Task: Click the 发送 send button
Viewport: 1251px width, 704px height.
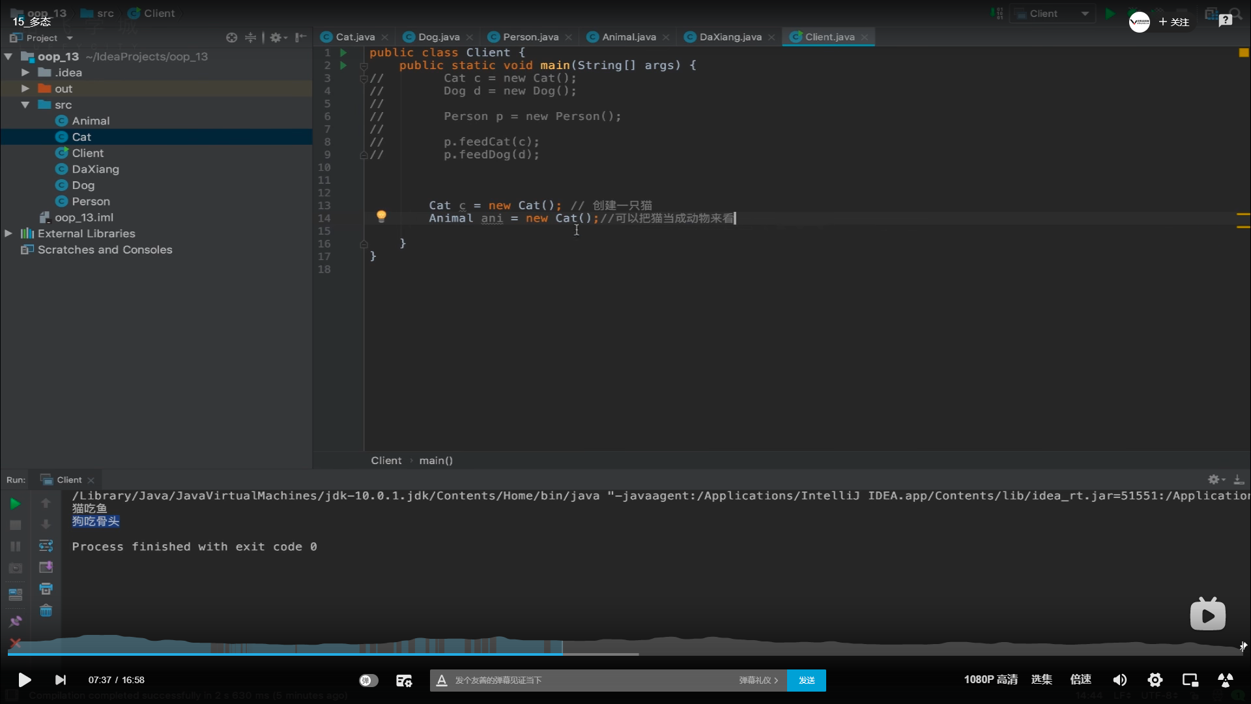Action: pyautogui.click(x=806, y=680)
